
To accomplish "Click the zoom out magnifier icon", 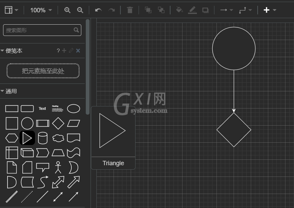I will (80, 10).
